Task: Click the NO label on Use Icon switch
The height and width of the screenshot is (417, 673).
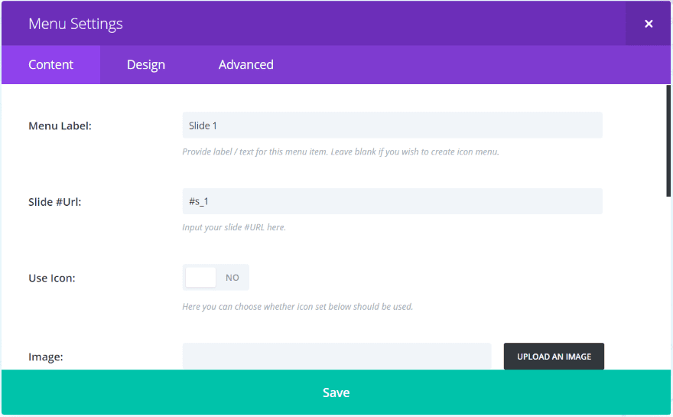Action: [x=232, y=278]
